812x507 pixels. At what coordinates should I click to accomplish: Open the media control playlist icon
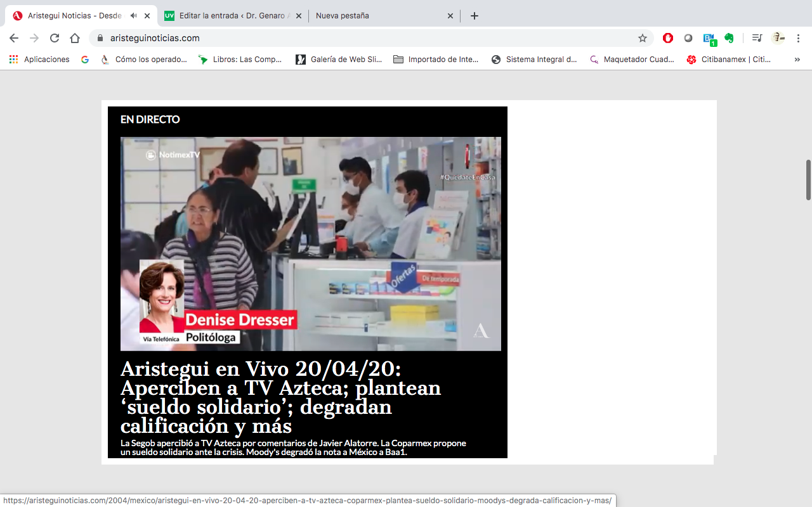pyautogui.click(x=757, y=38)
